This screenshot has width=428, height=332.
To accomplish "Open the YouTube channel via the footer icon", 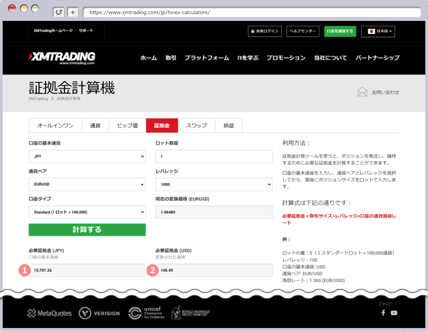I will [x=394, y=313].
